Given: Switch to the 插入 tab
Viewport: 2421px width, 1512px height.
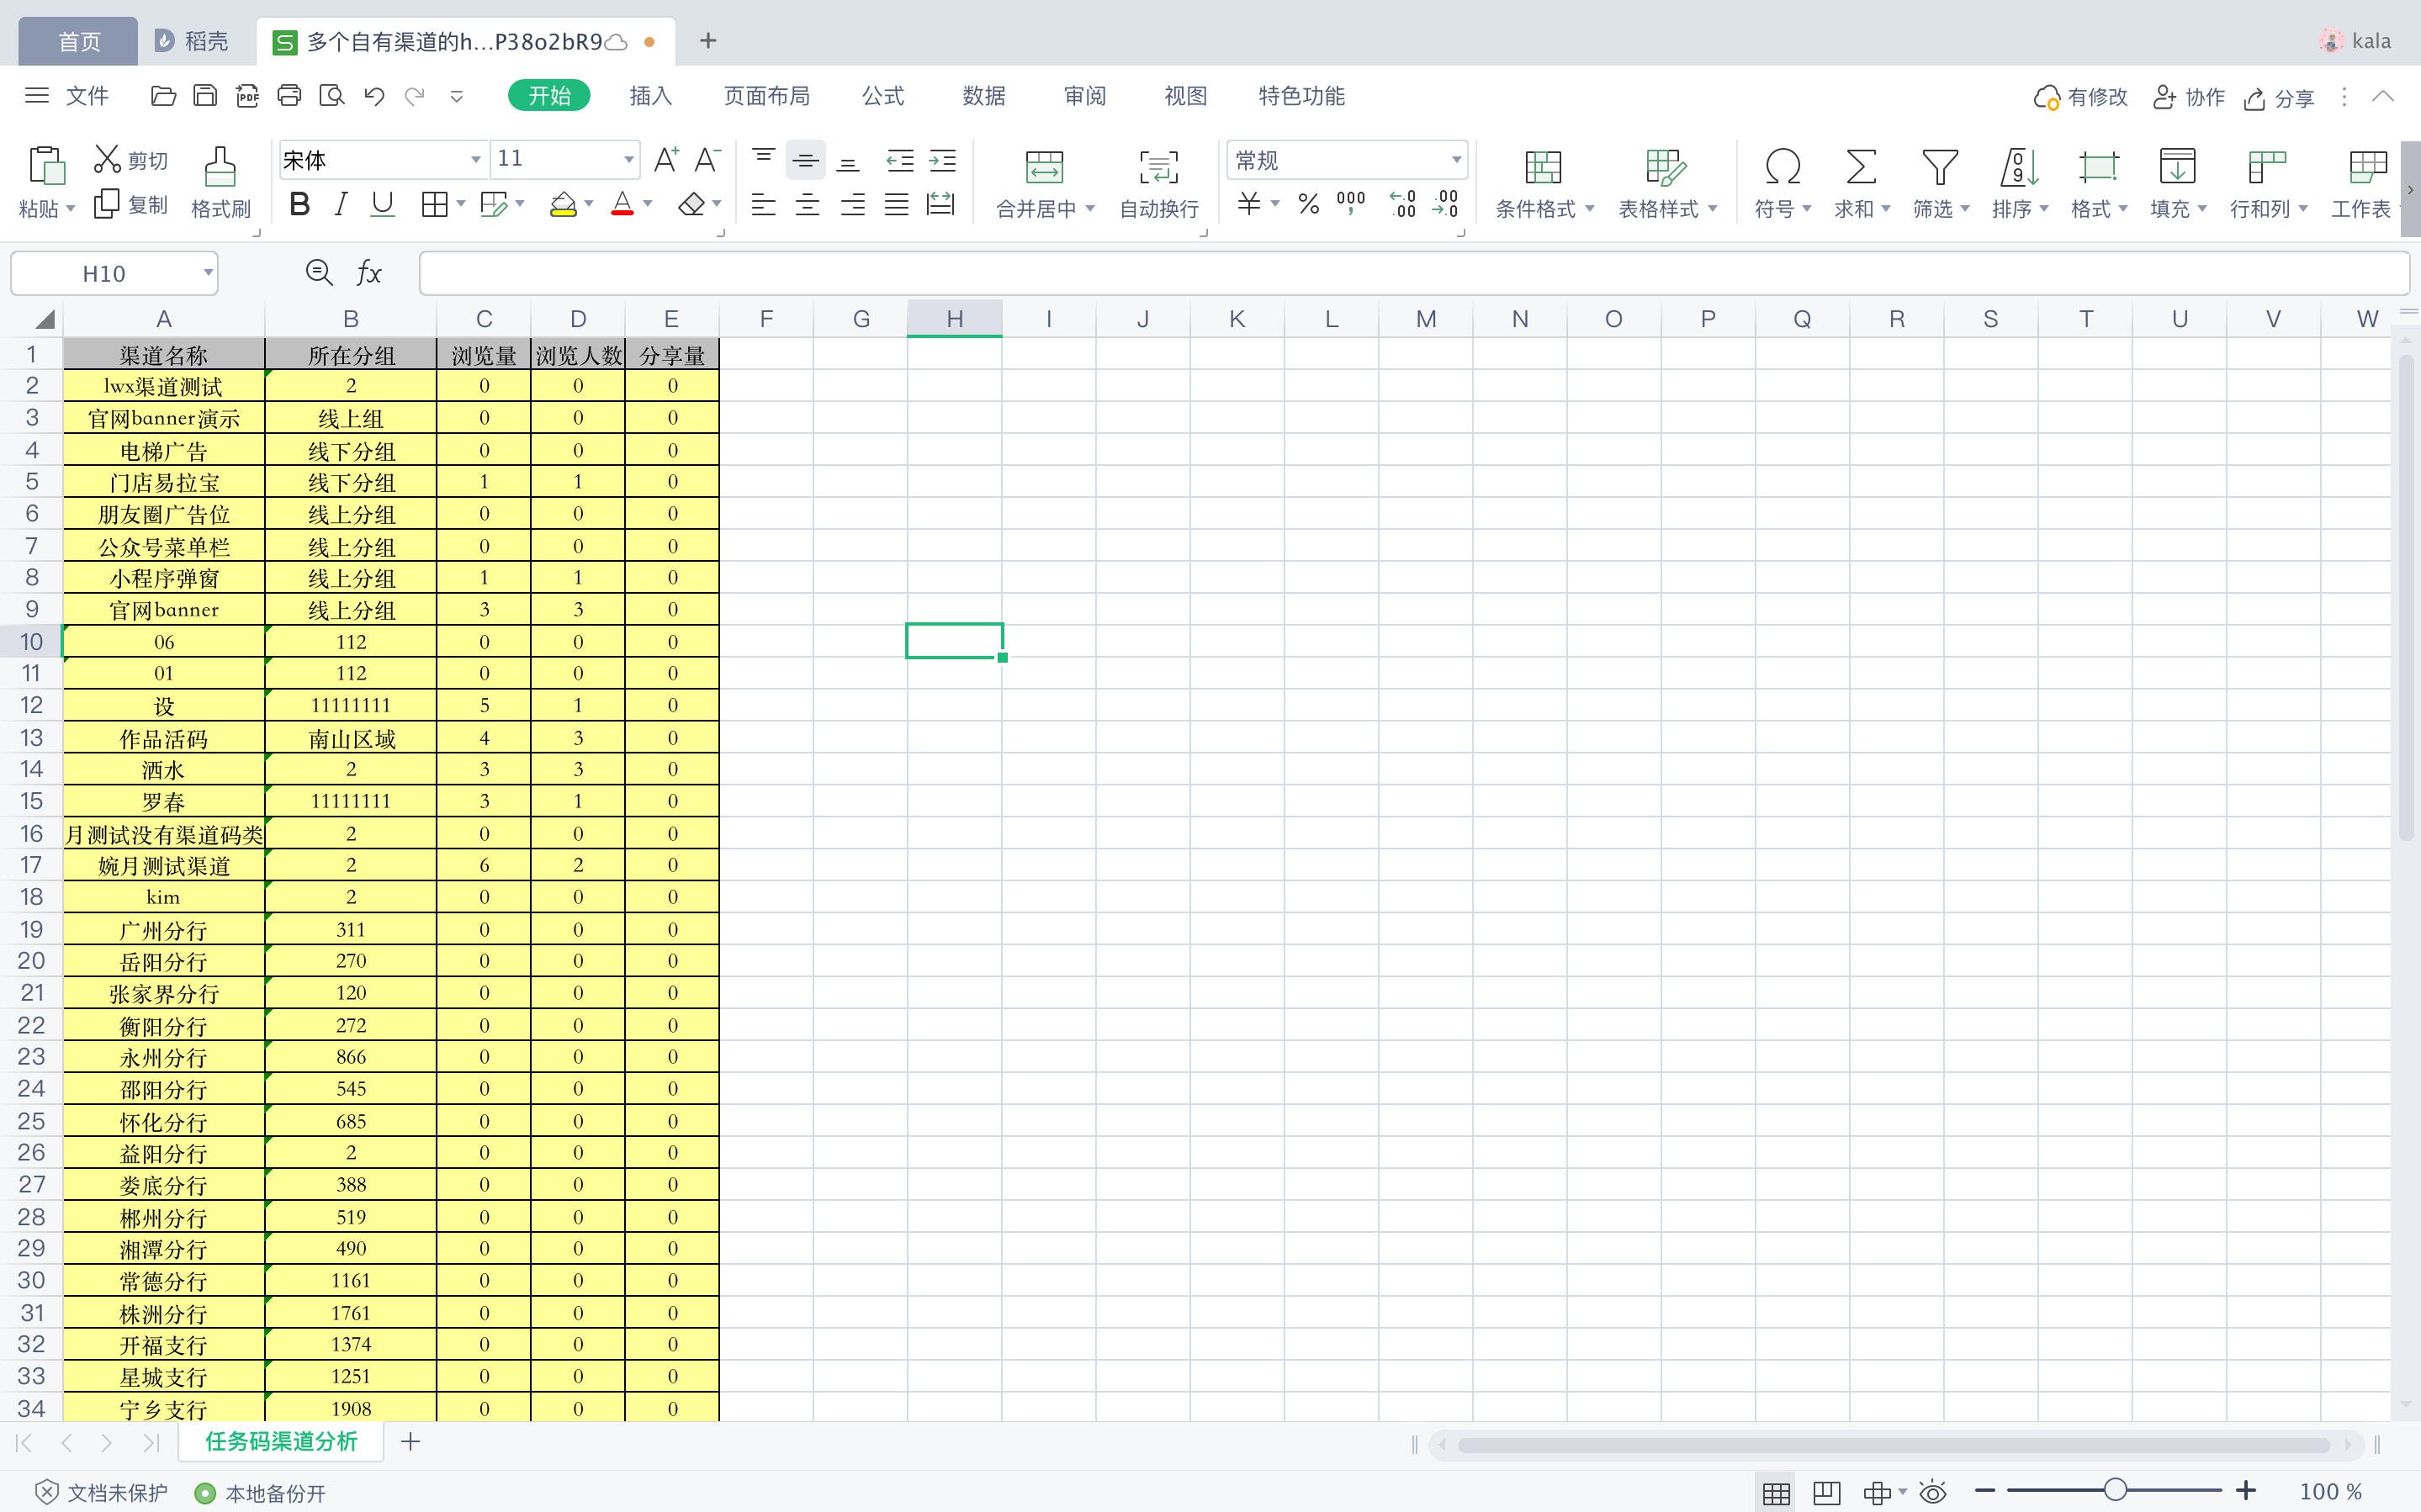Looking at the screenshot, I should click(650, 96).
